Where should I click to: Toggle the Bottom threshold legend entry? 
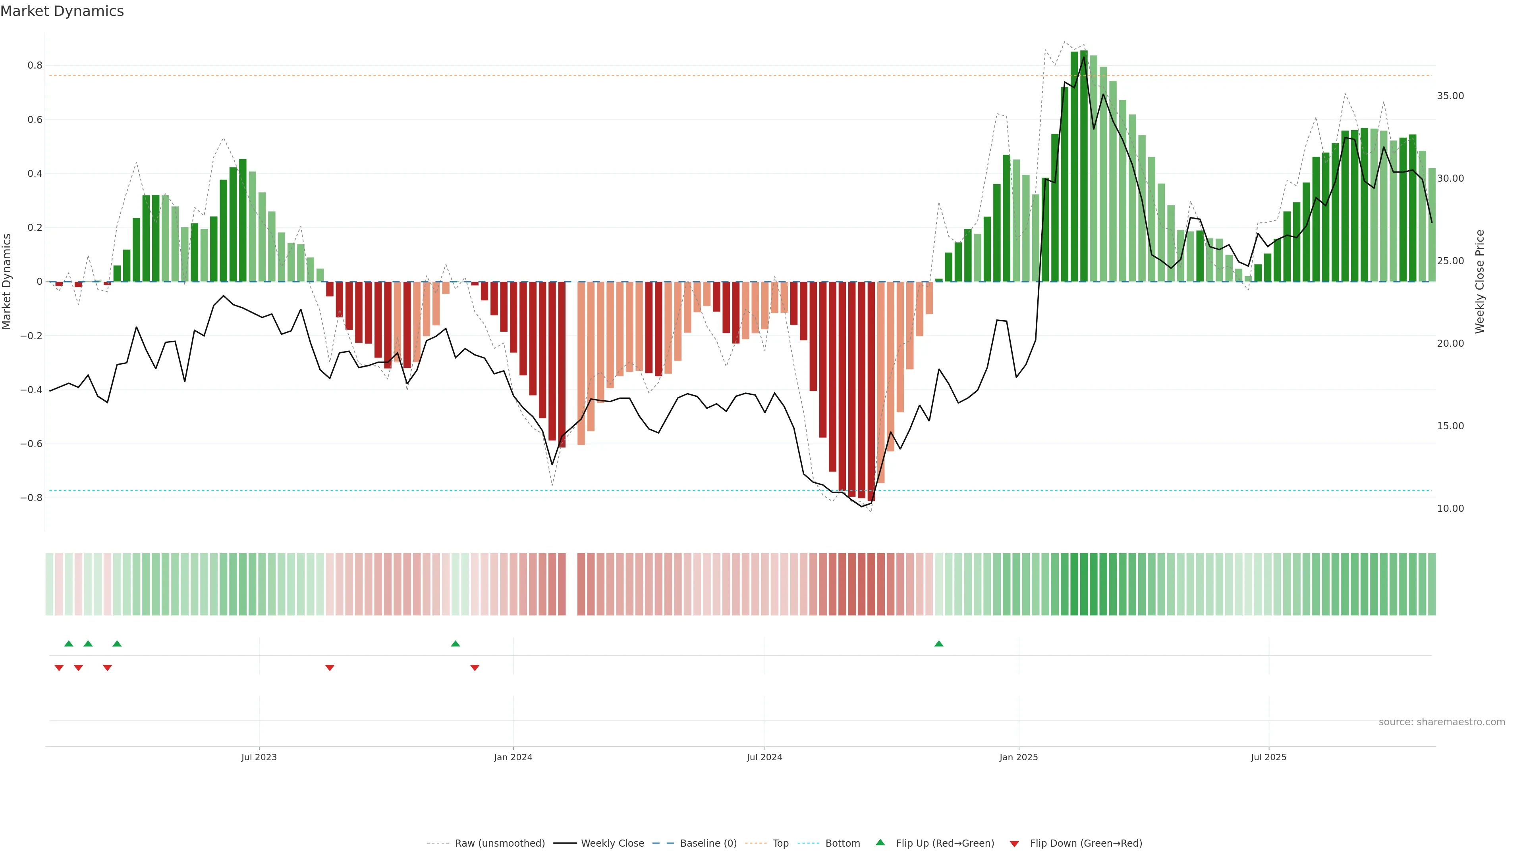coord(842,844)
